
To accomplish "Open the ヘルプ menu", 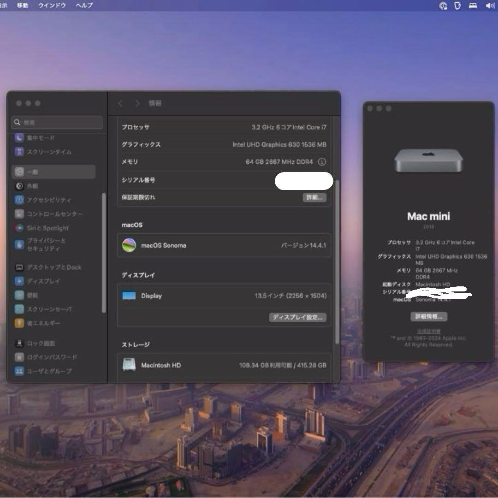I will pyautogui.click(x=83, y=6).
